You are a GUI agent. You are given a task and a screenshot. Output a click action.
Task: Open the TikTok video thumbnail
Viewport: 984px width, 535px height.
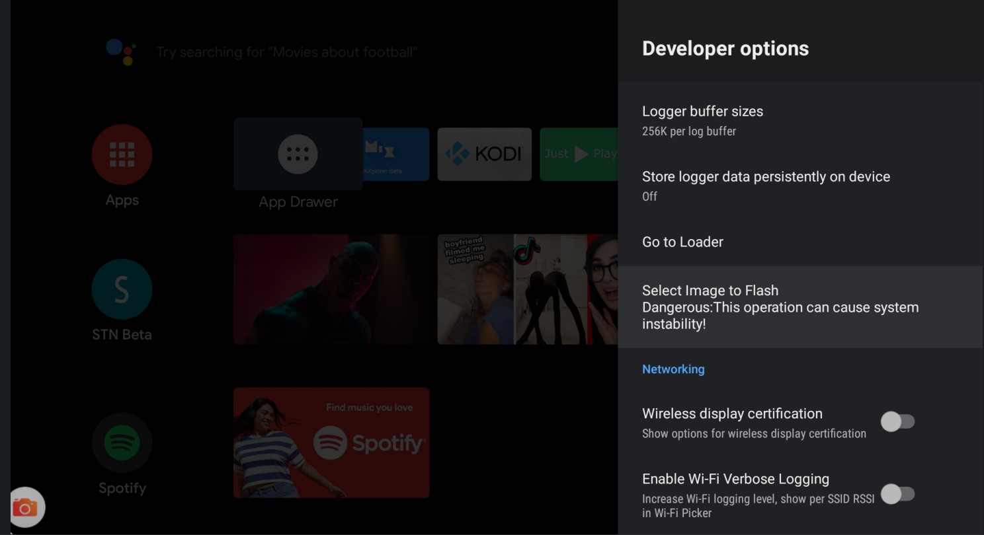(x=527, y=289)
